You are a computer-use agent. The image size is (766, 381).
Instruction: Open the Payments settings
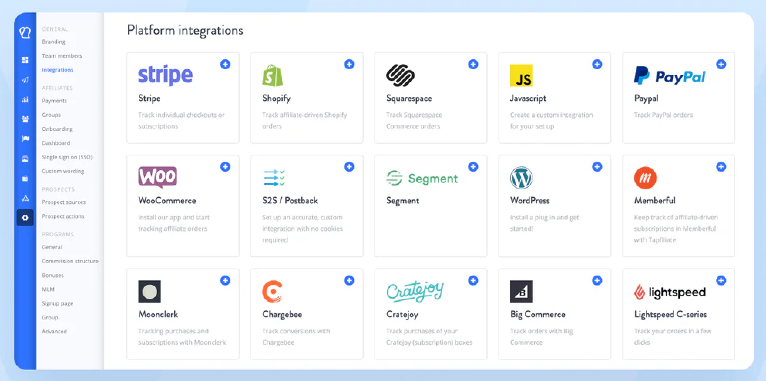click(54, 101)
